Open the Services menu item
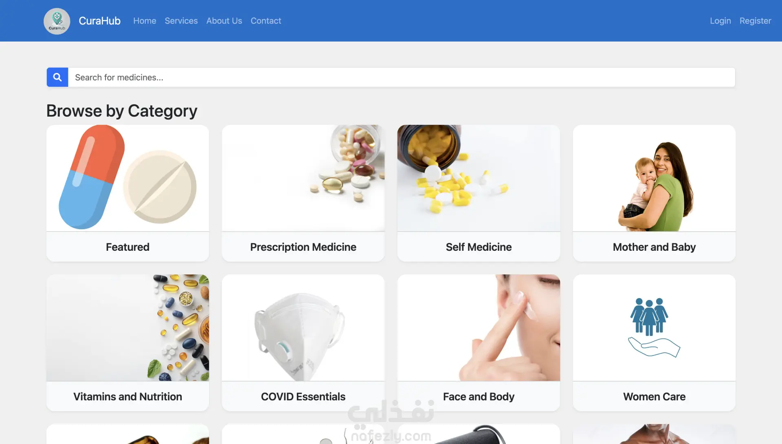Image resolution: width=782 pixels, height=444 pixels. pos(181,21)
